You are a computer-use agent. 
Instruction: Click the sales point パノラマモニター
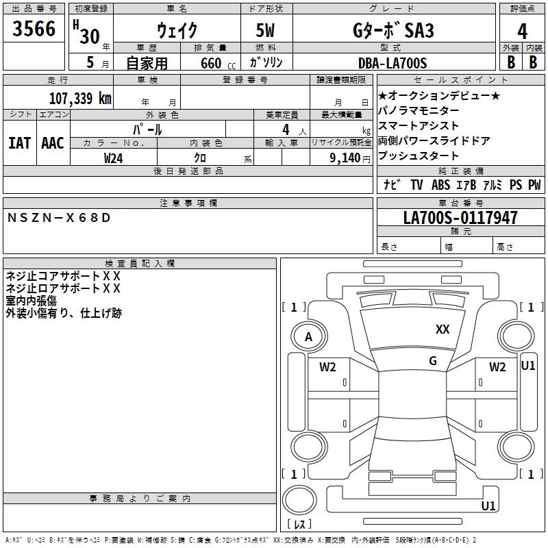click(x=419, y=110)
